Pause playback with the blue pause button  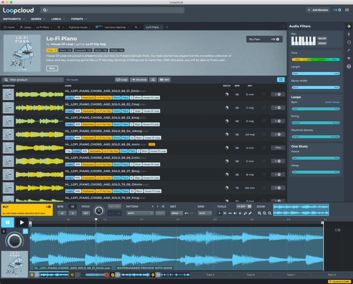8,222
